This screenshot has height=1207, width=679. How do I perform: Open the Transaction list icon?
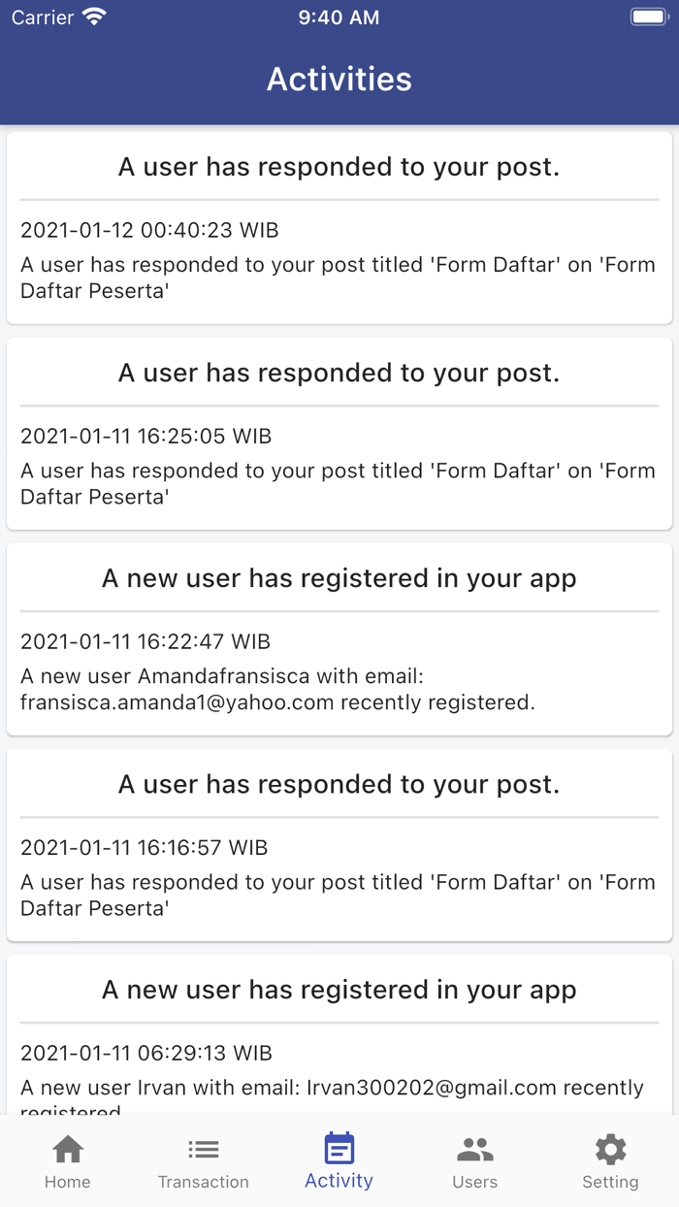(x=204, y=1150)
